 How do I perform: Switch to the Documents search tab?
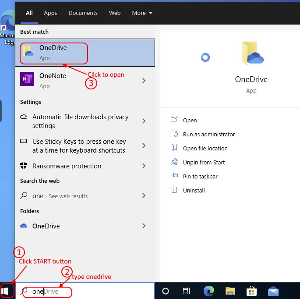click(x=83, y=13)
